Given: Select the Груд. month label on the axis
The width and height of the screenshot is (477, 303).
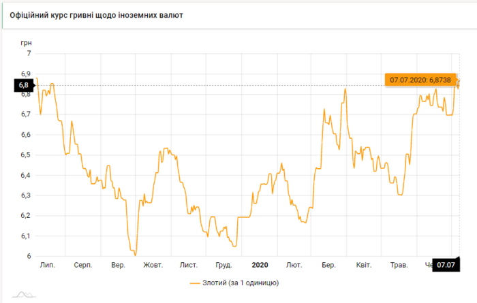Looking at the screenshot, I should pos(223,265).
